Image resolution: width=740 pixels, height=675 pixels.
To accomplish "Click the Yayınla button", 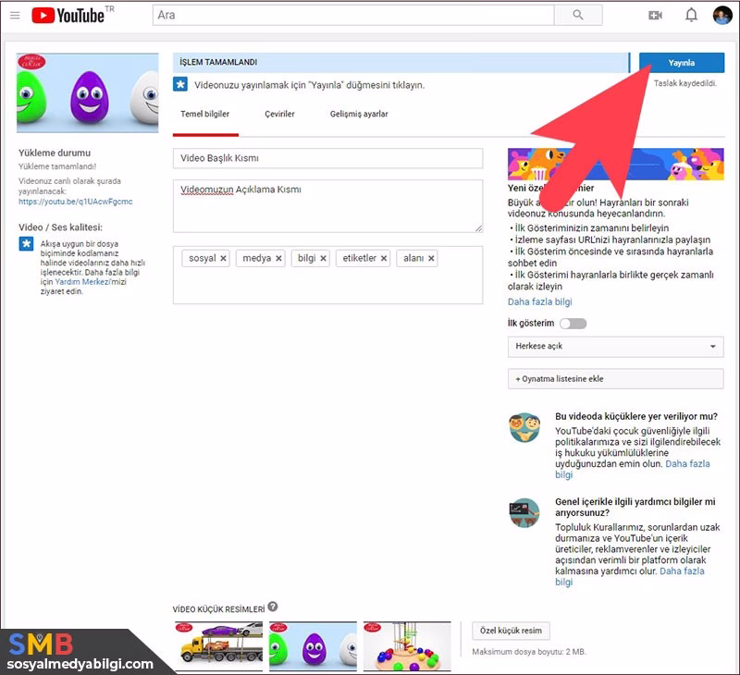I will pyautogui.click(x=682, y=62).
